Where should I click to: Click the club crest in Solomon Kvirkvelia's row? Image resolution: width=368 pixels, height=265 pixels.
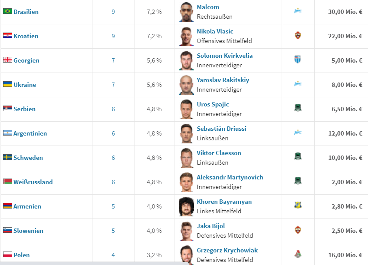(297, 60)
